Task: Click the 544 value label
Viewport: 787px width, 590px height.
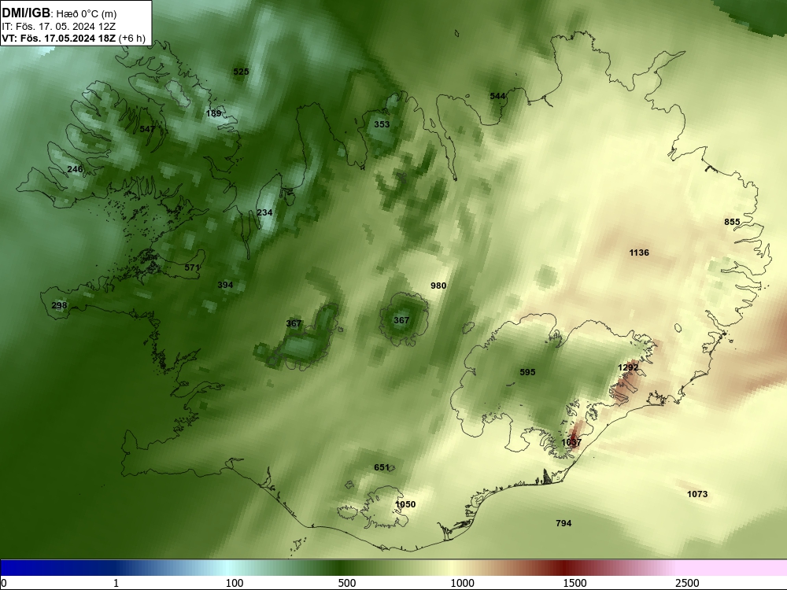Action: 497,96
